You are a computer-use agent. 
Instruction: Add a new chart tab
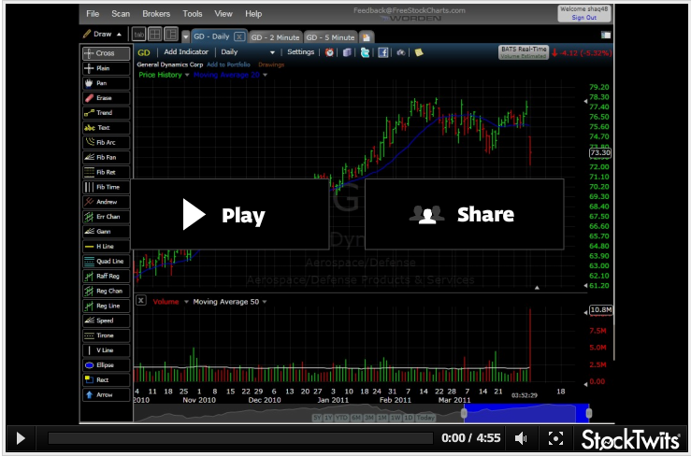click(x=367, y=37)
